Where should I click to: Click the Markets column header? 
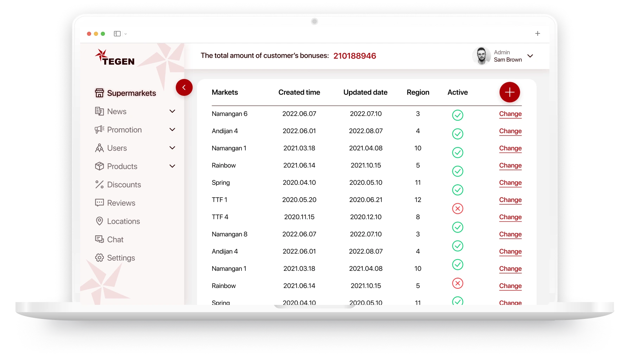[225, 92]
